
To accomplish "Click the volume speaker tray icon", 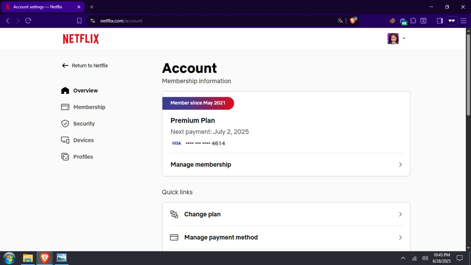I will click(x=425, y=258).
